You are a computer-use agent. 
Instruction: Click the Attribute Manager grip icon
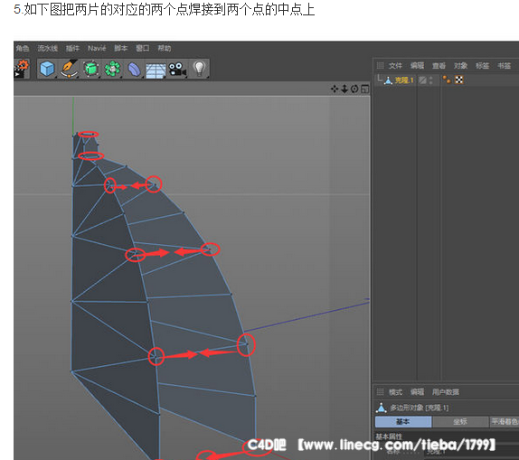click(x=381, y=392)
